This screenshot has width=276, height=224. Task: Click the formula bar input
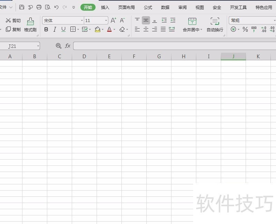tap(175, 46)
